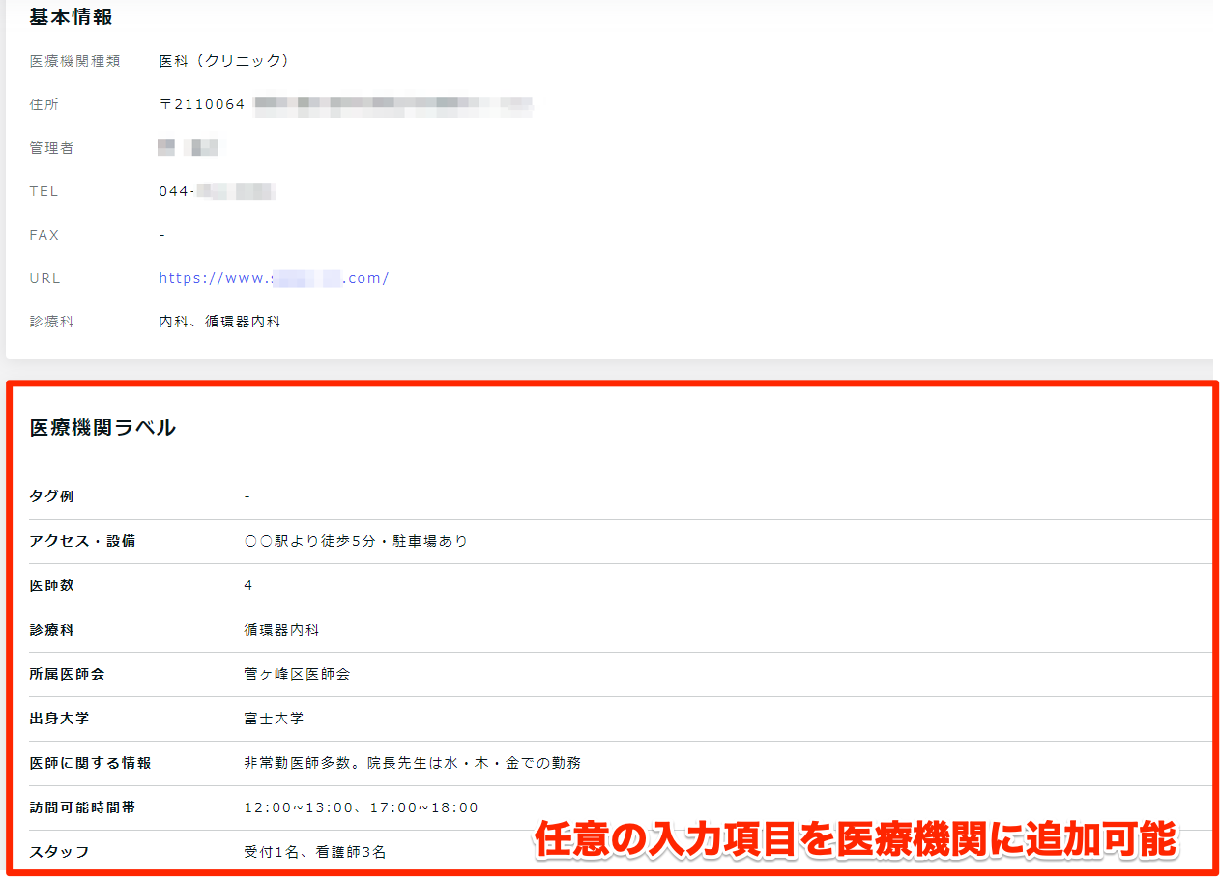Click the URL label

(x=44, y=278)
